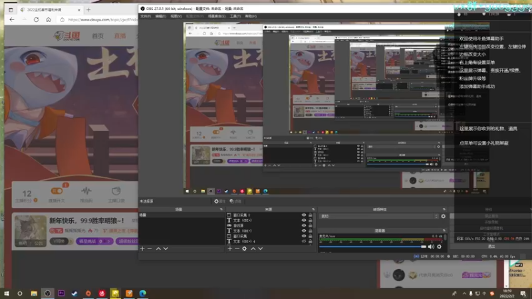
Task: Open the scene transition type dropdown
Action: point(379,216)
